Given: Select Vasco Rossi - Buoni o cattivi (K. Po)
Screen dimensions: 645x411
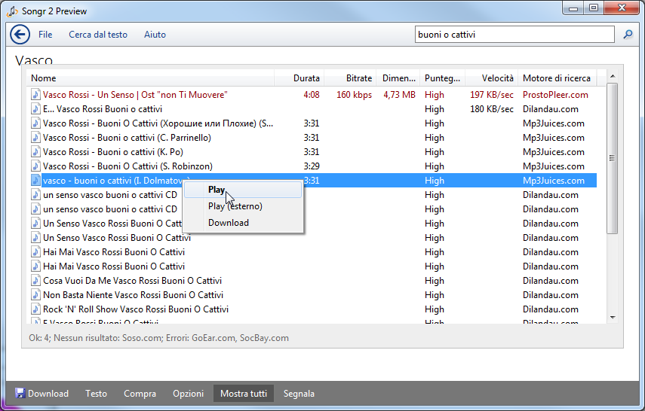Looking at the screenshot, I should [x=312, y=152].
